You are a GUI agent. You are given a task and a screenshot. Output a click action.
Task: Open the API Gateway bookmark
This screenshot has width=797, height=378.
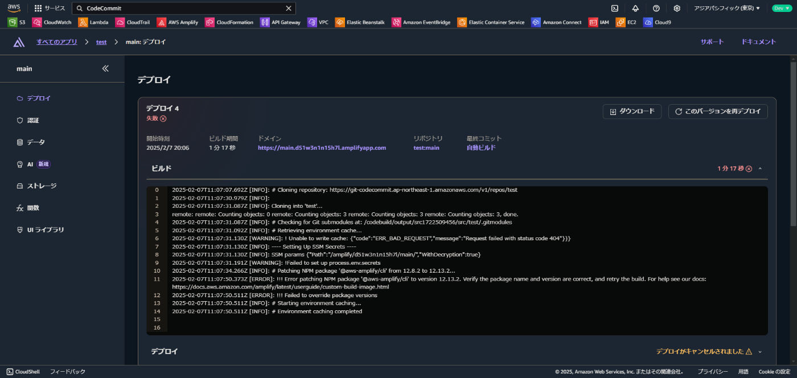coord(280,22)
